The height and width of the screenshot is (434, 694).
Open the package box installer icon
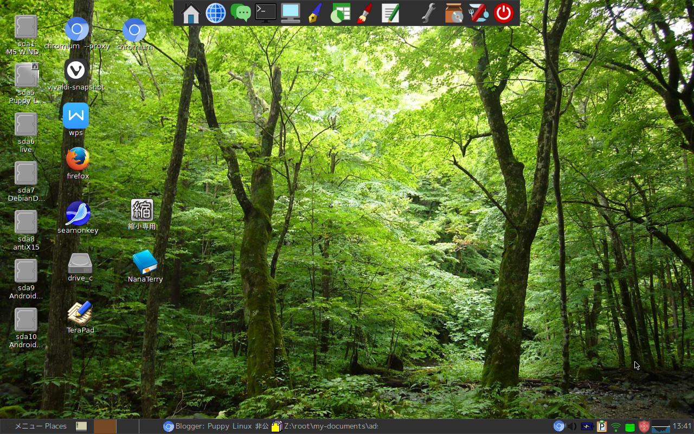tap(453, 13)
